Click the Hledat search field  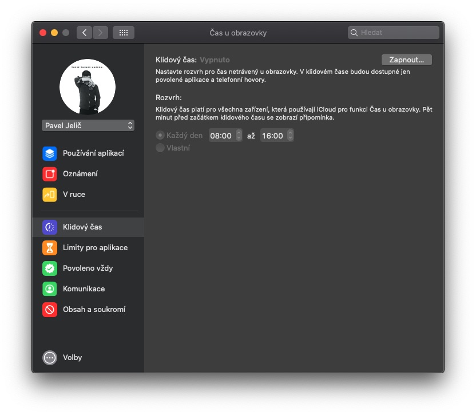[394, 33]
